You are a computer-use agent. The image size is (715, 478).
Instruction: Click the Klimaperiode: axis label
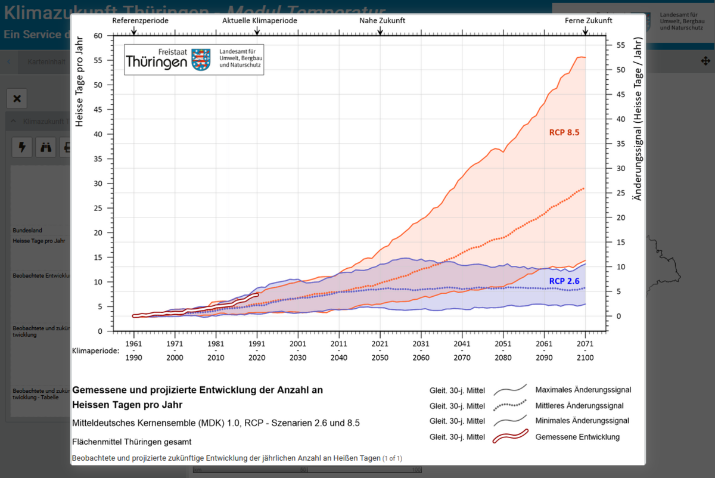(x=95, y=350)
